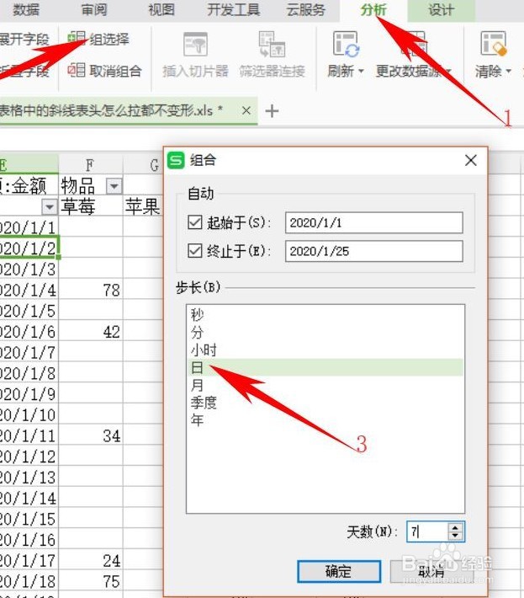The image size is (524, 598).
Task: Click the 组选择 group selection icon
Action: coord(77,39)
